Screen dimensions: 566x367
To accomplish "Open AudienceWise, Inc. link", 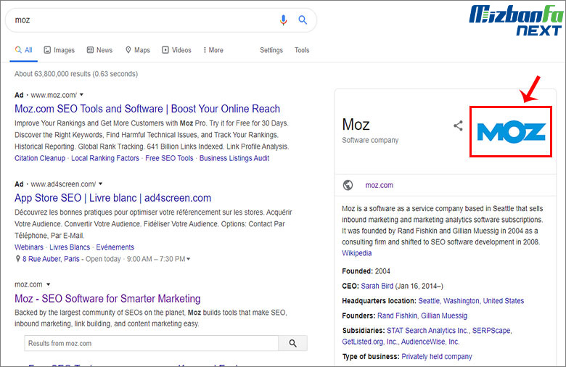I will [x=430, y=342].
